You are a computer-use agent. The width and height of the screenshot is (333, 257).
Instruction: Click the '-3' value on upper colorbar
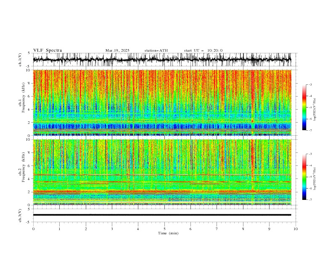click(310, 84)
